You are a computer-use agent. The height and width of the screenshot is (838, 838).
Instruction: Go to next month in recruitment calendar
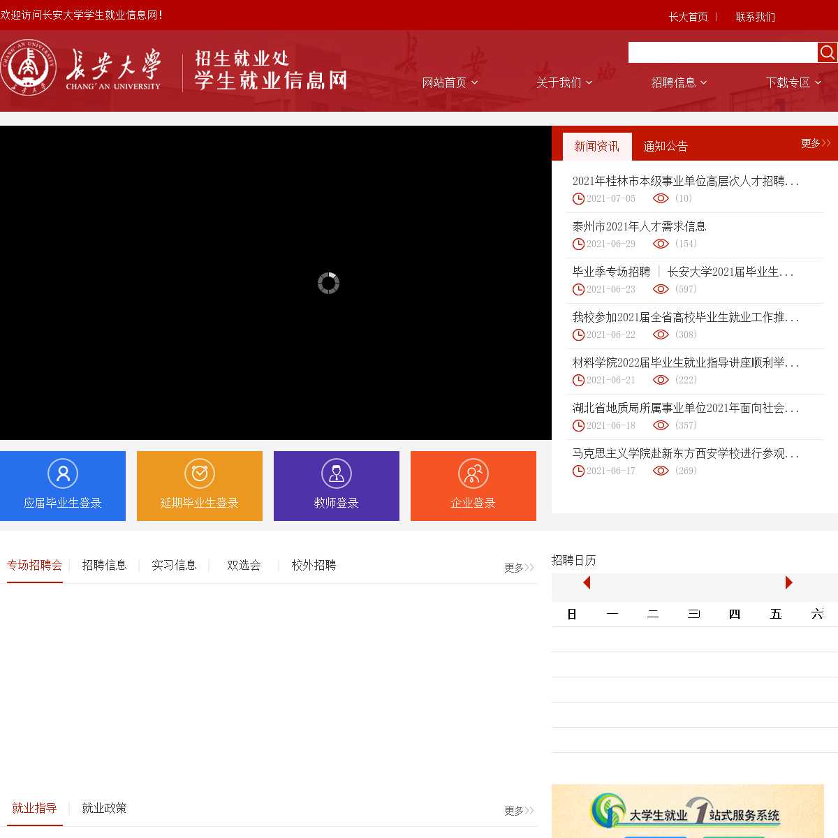(788, 582)
